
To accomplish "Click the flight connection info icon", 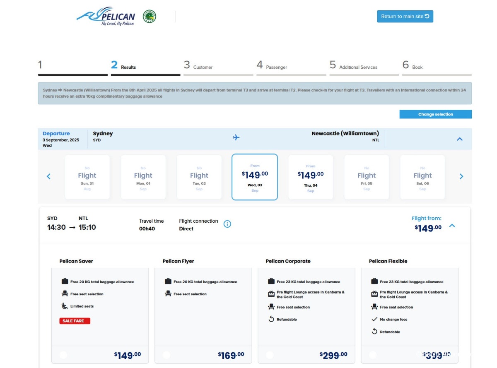I will [227, 224].
